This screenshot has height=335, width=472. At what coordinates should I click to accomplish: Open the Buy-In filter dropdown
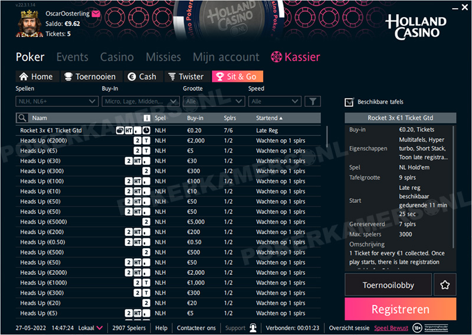point(140,101)
